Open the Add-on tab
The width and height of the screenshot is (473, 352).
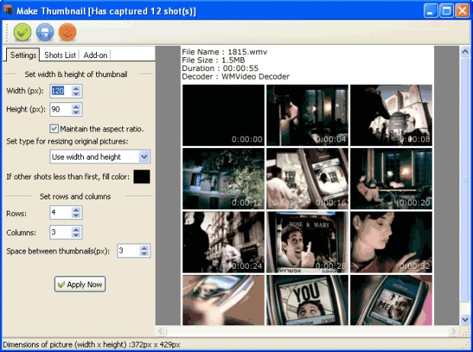pyautogui.click(x=95, y=55)
